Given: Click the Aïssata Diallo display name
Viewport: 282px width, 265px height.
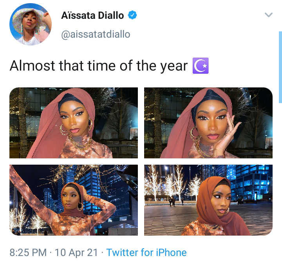Looking at the screenshot, I should pyautogui.click(x=92, y=15).
